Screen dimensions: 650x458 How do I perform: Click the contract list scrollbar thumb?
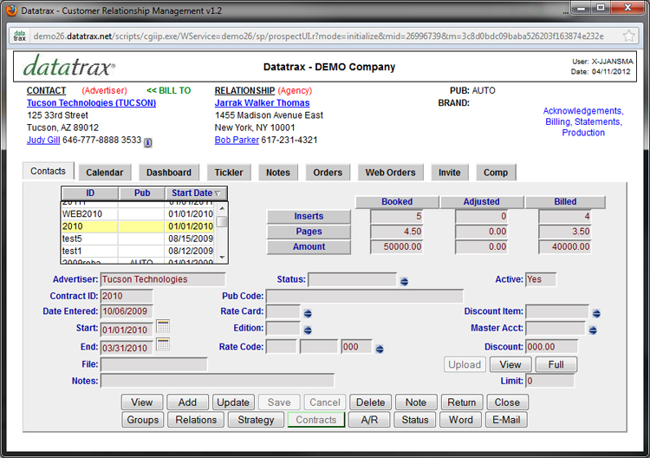[222, 221]
